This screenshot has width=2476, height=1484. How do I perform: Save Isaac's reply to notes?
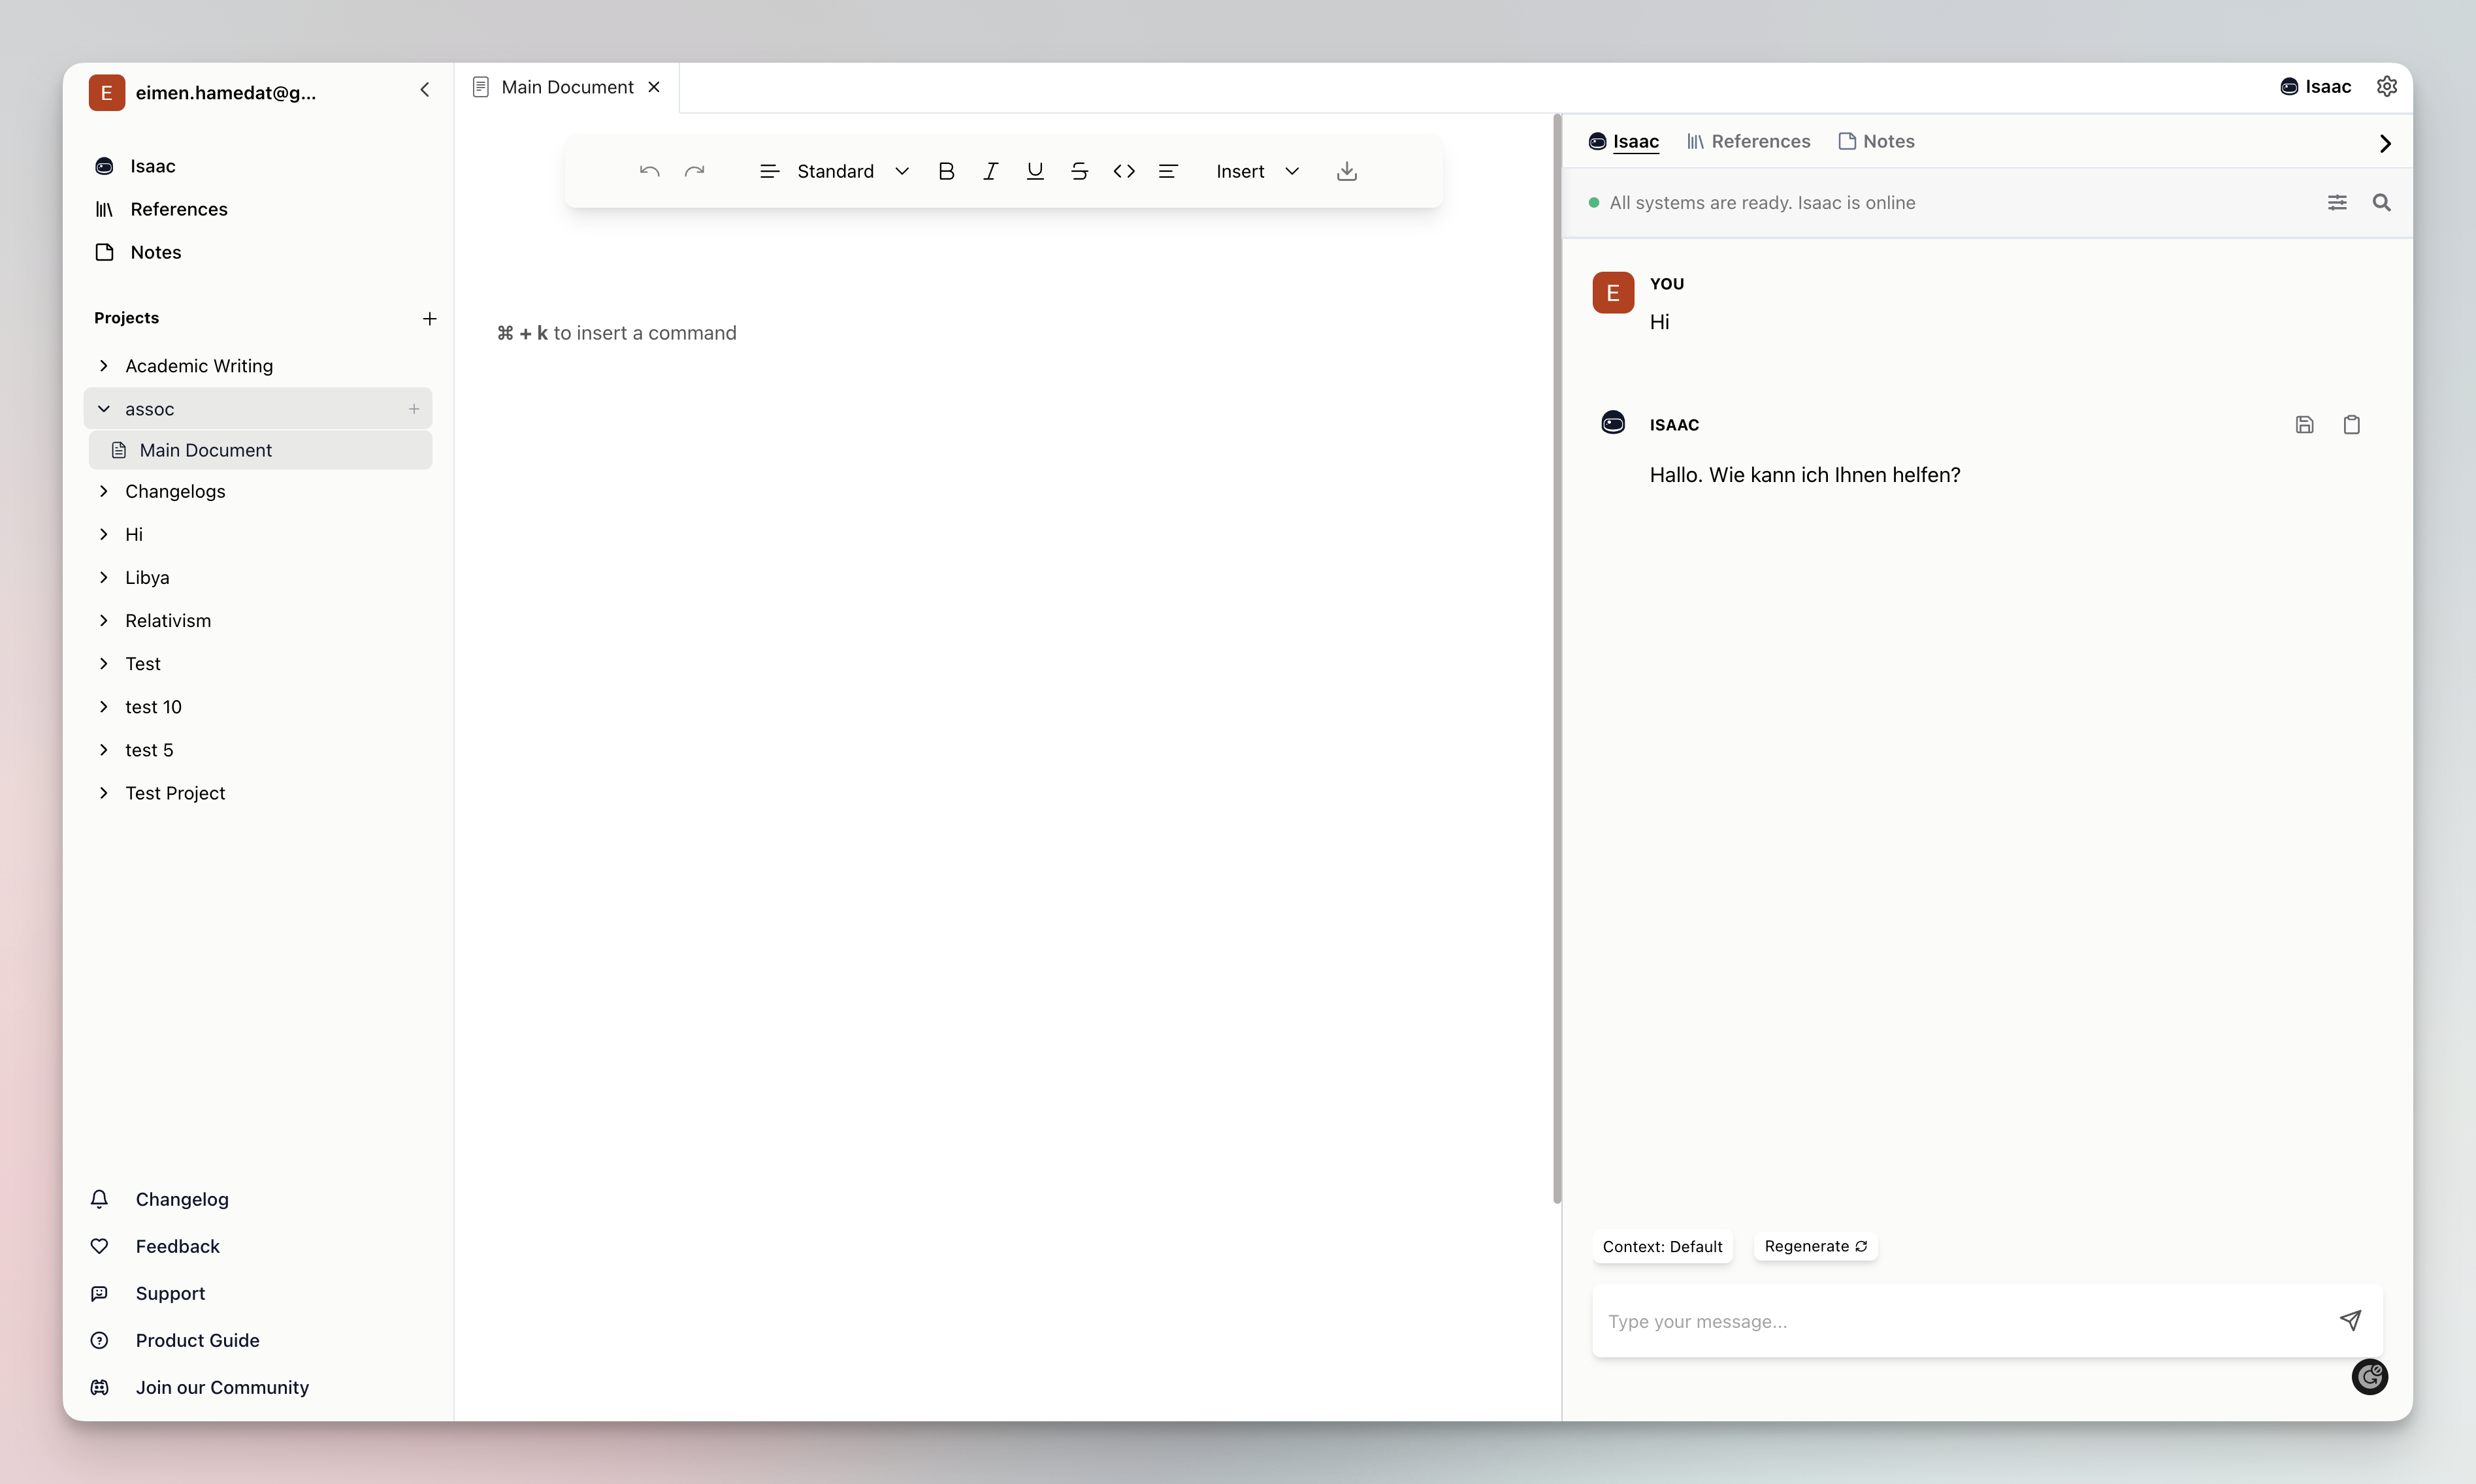(x=2304, y=425)
